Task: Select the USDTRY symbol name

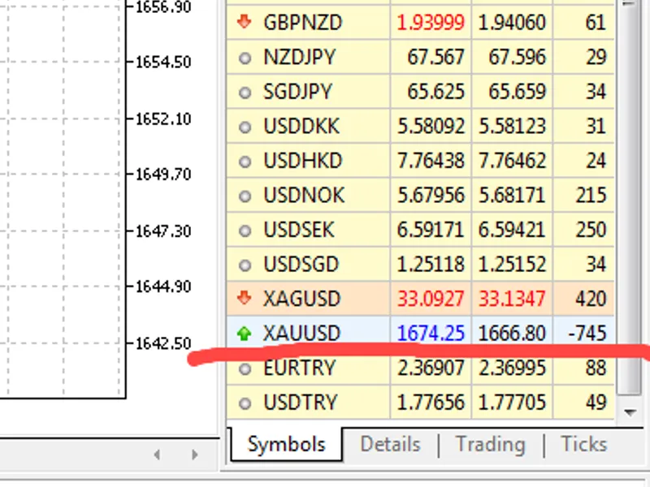Action: click(300, 402)
